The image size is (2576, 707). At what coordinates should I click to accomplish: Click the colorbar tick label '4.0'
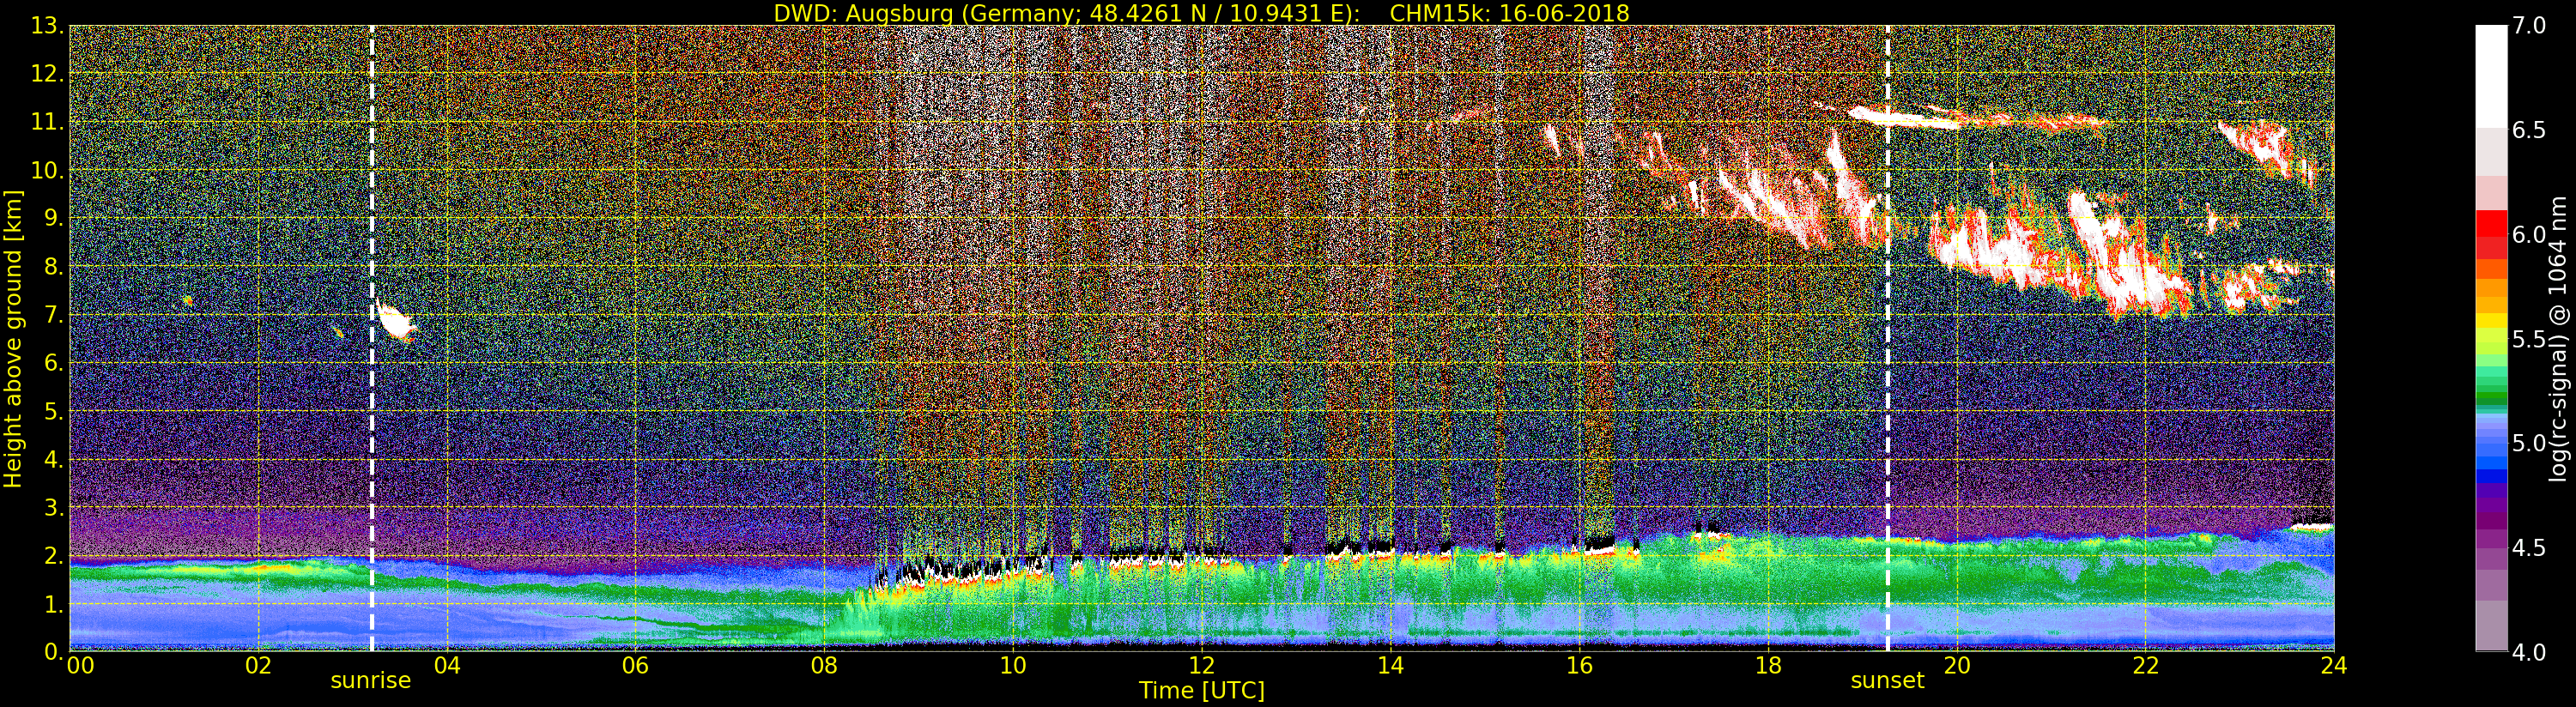(2529, 652)
